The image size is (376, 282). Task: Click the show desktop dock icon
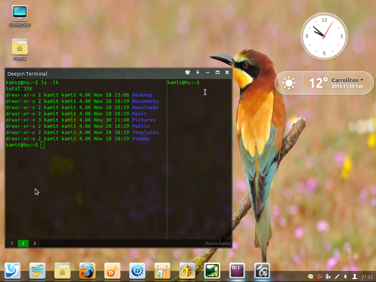tap(37, 271)
